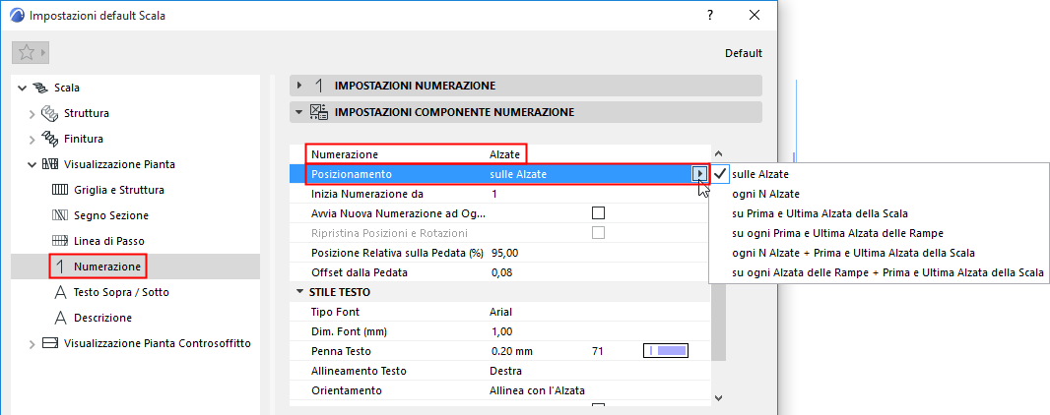This screenshot has width=1050, height=415.
Task: Click the Finitura icon
Action: click(x=50, y=139)
